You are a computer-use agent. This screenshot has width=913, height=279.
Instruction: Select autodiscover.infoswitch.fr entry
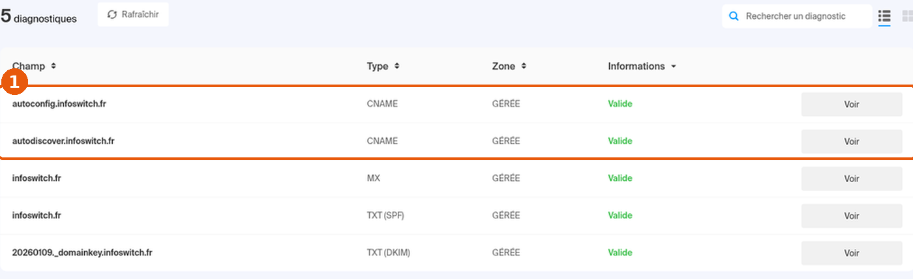[63, 140]
